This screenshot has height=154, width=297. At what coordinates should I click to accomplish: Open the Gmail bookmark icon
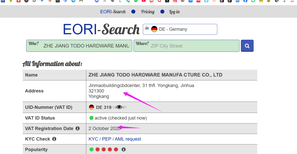[81, 1]
